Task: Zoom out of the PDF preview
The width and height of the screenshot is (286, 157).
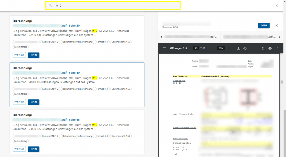Action: click(x=213, y=48)
